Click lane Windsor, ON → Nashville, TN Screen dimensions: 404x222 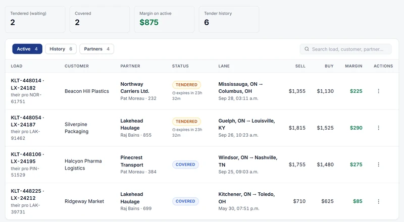pos(248,161)
